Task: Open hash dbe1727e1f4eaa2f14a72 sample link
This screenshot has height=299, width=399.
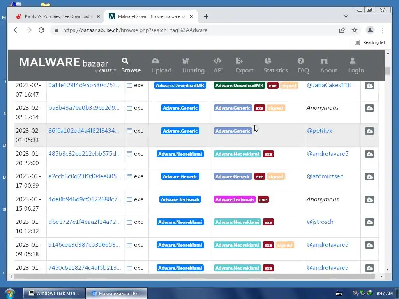Action: (84, 222)
